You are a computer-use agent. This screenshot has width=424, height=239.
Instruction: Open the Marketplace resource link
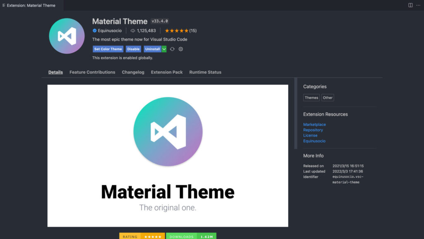(x=314, y=125)
